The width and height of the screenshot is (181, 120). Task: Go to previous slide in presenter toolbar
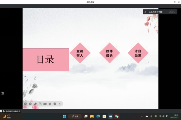pyautogui.click(x=25, y=104)
